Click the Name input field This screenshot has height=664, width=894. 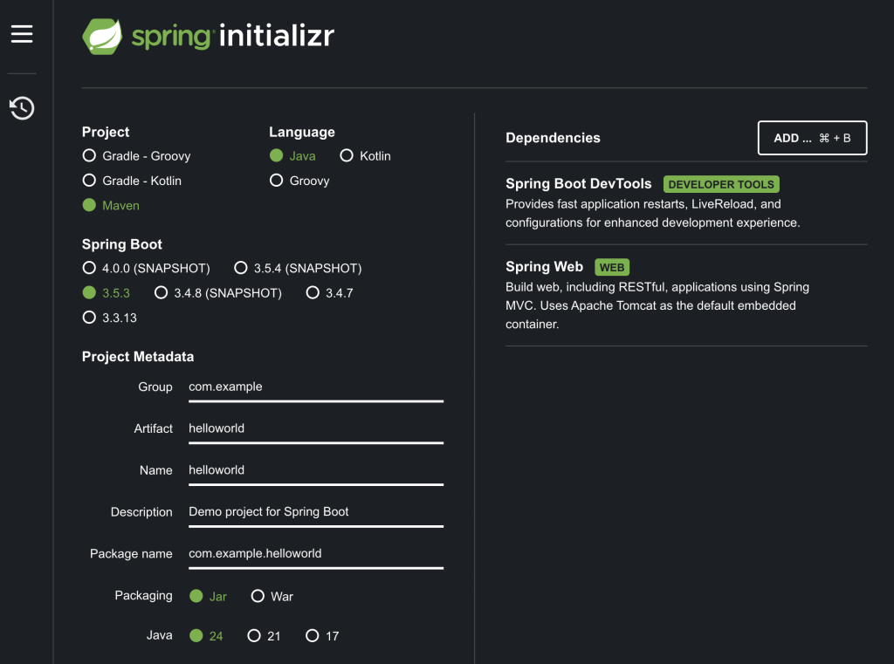316,471
